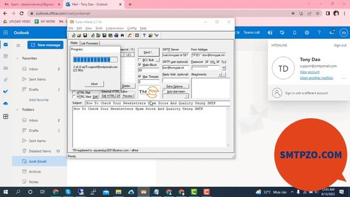Open People in Outlook left rail

(x=5, y=68)
